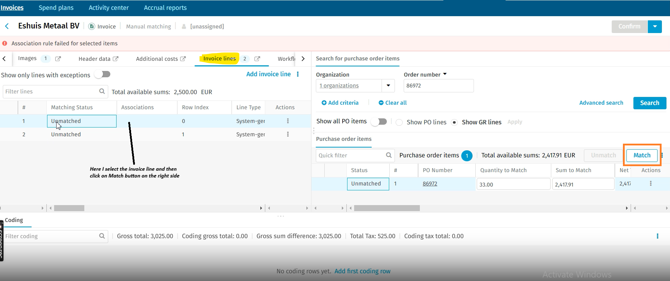Click the Add first coding row link
Image resolution: width=670 pixels, height=281 pixels.
click(x=362, y=271)
